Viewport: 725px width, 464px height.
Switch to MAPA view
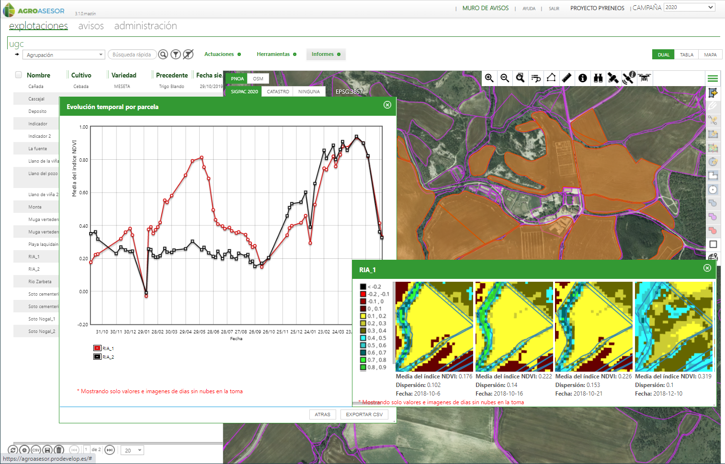point(710,55)
